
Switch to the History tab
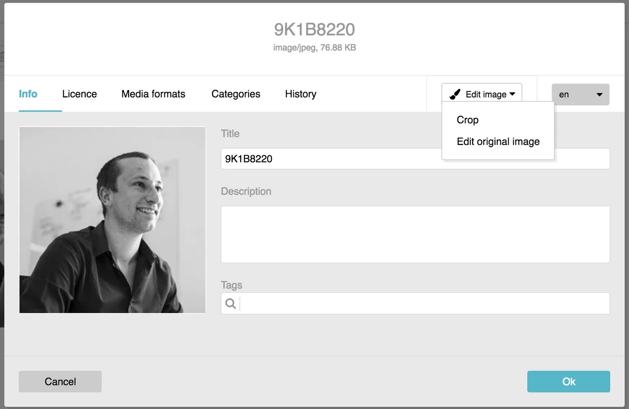tap(300, 94)
